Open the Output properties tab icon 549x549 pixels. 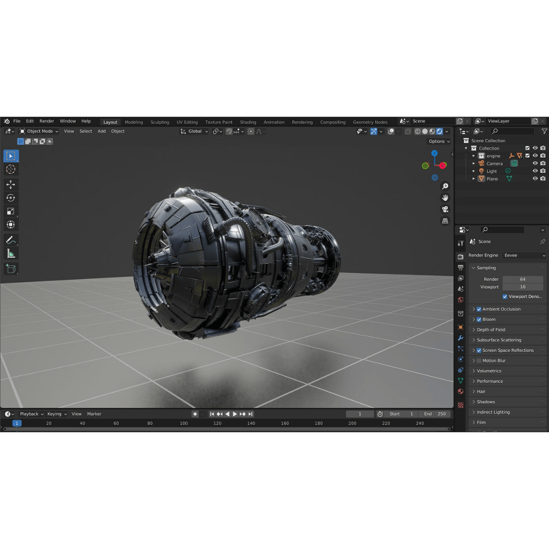pos(461,267)
